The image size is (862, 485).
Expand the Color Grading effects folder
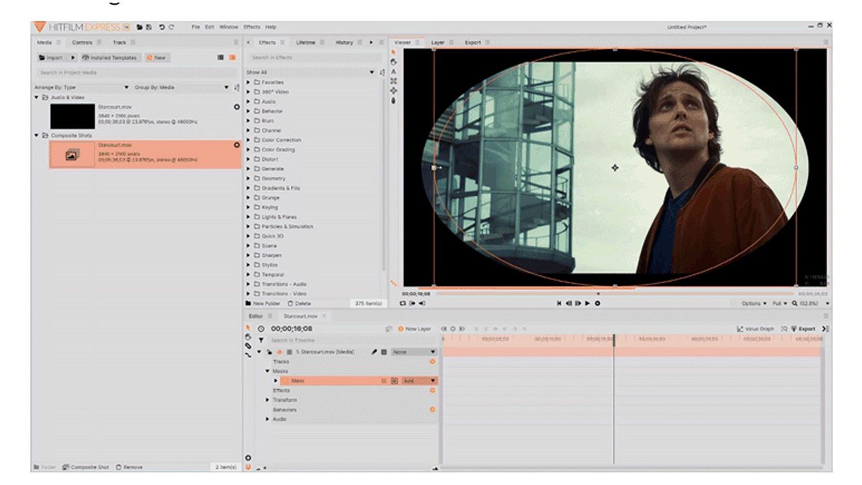point(248,150)
